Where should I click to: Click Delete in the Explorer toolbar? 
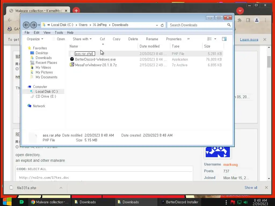(133, 39)
